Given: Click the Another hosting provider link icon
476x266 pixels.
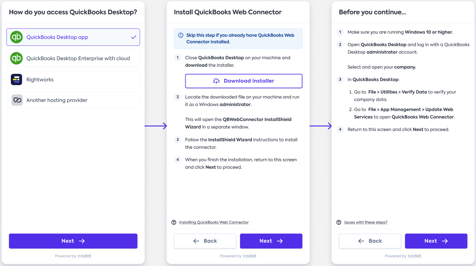Looking at the screenshot, I should pyautogui.click(x=17, y=100).
